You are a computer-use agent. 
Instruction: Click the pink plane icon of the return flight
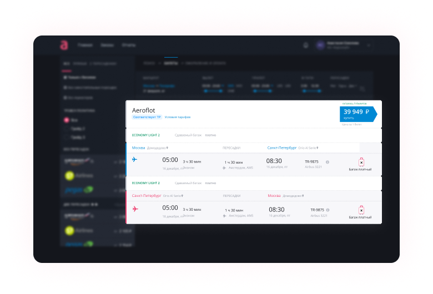coord(135,209)
